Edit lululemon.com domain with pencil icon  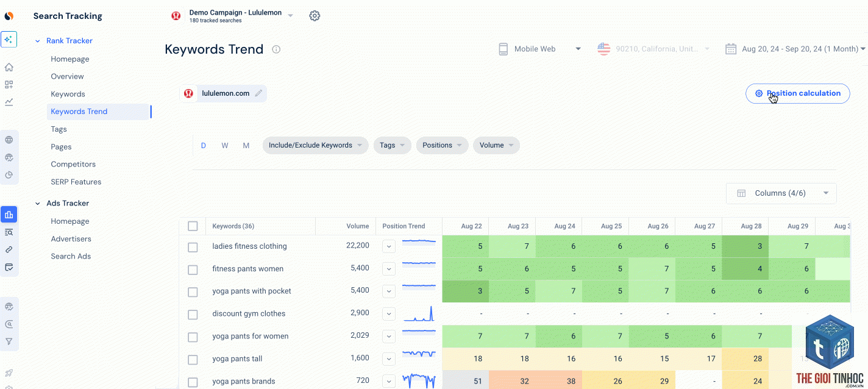[258, 93]
